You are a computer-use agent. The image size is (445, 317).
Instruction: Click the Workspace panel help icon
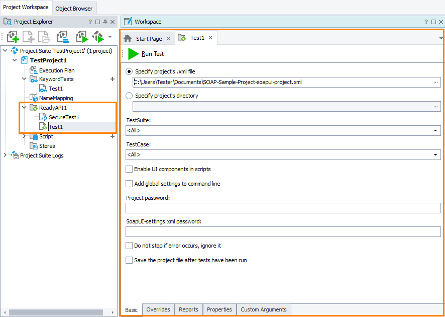[426, 22]
